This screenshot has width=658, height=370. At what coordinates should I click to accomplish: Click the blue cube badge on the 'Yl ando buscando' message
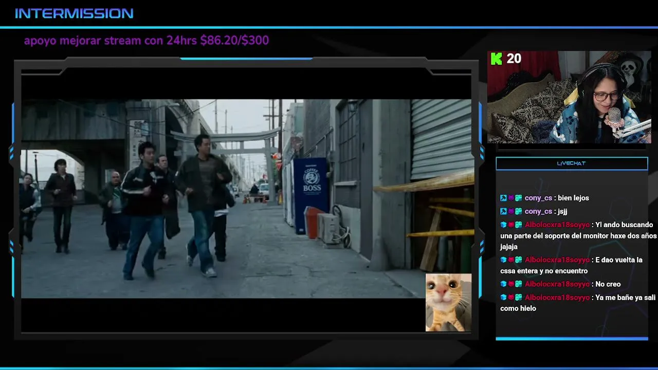[x=503, y=225]
